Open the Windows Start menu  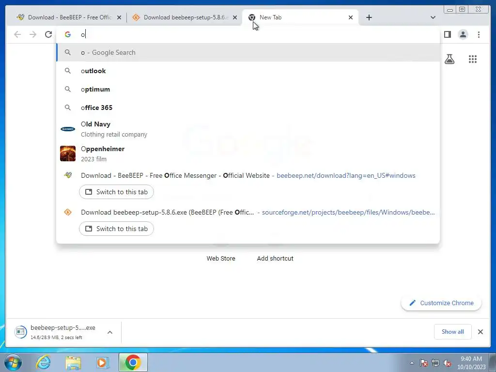coord(13,362)
